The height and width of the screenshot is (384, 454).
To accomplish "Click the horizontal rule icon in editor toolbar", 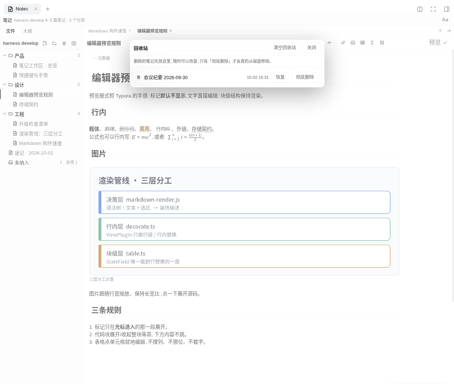I will 329,43.
